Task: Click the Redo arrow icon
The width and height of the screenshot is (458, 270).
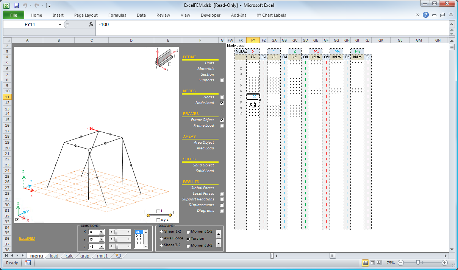Action: tap(36, 6)
